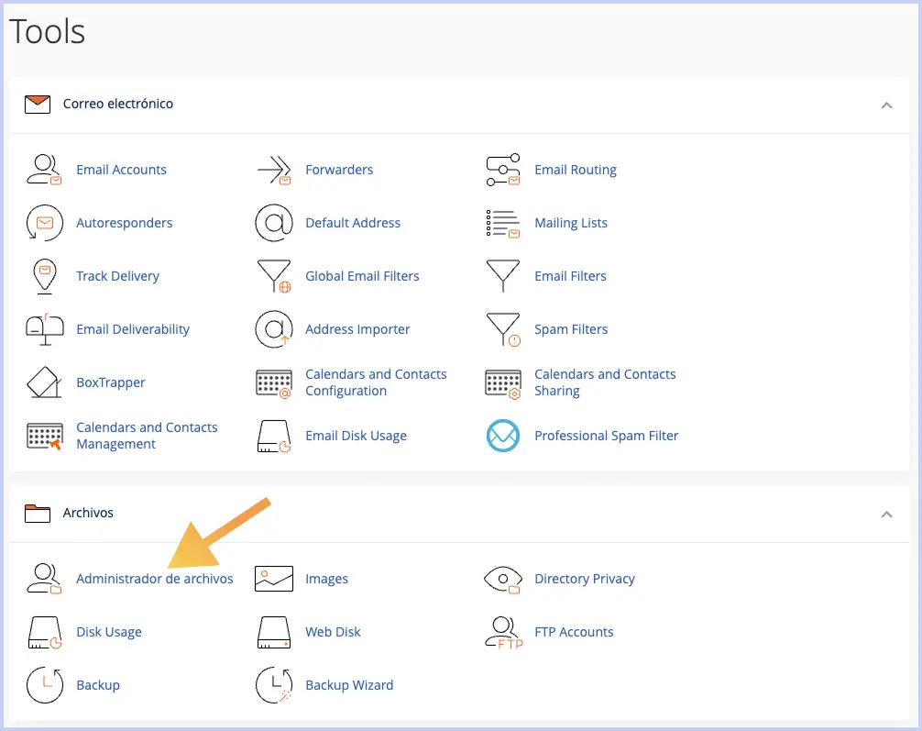The height and width of the screenshot is (731, 922).
Task: Click the BoxTrapper icon
Action: point(44,382)
